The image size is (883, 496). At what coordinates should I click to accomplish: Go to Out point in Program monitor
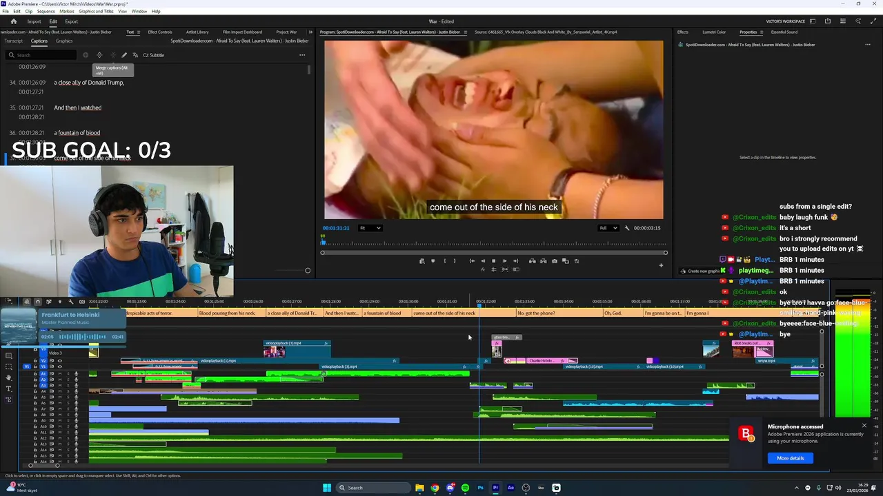pos(515,261)
